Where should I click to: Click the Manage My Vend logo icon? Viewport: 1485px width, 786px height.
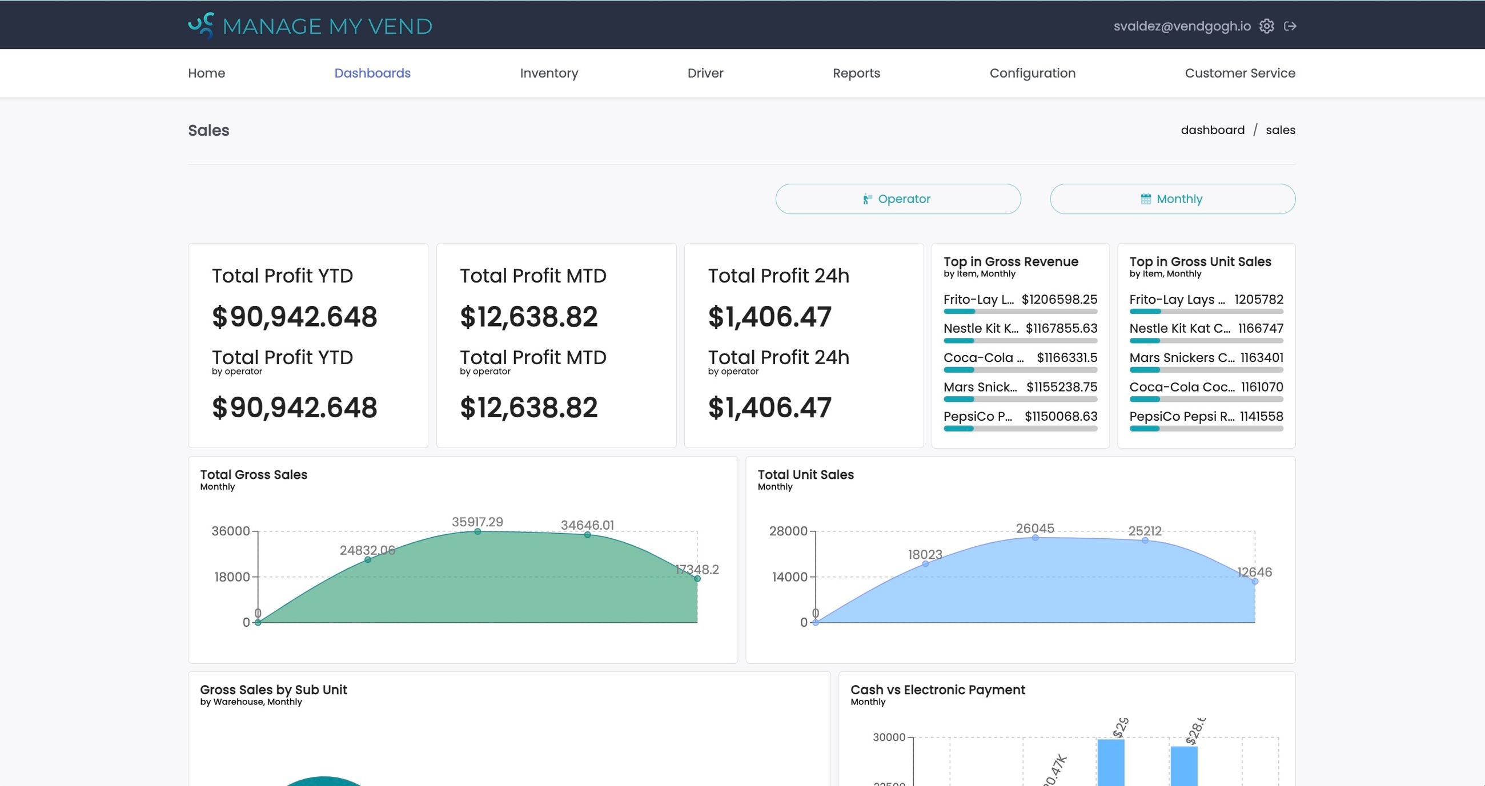(x=202, y=25)
